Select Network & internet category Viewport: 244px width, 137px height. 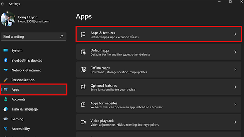(26, 70)
